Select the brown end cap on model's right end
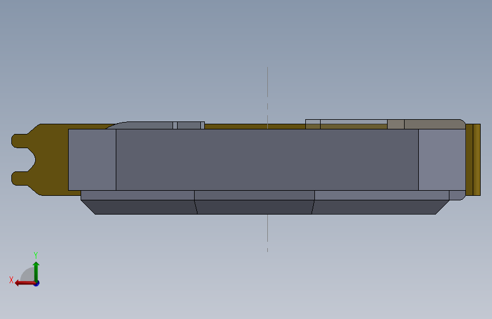The image size is (492, 319). pyautogui.click(x=473, y=159)
